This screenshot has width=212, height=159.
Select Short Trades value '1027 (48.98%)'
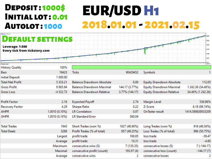pyautogui.click(x=129, y=126)
